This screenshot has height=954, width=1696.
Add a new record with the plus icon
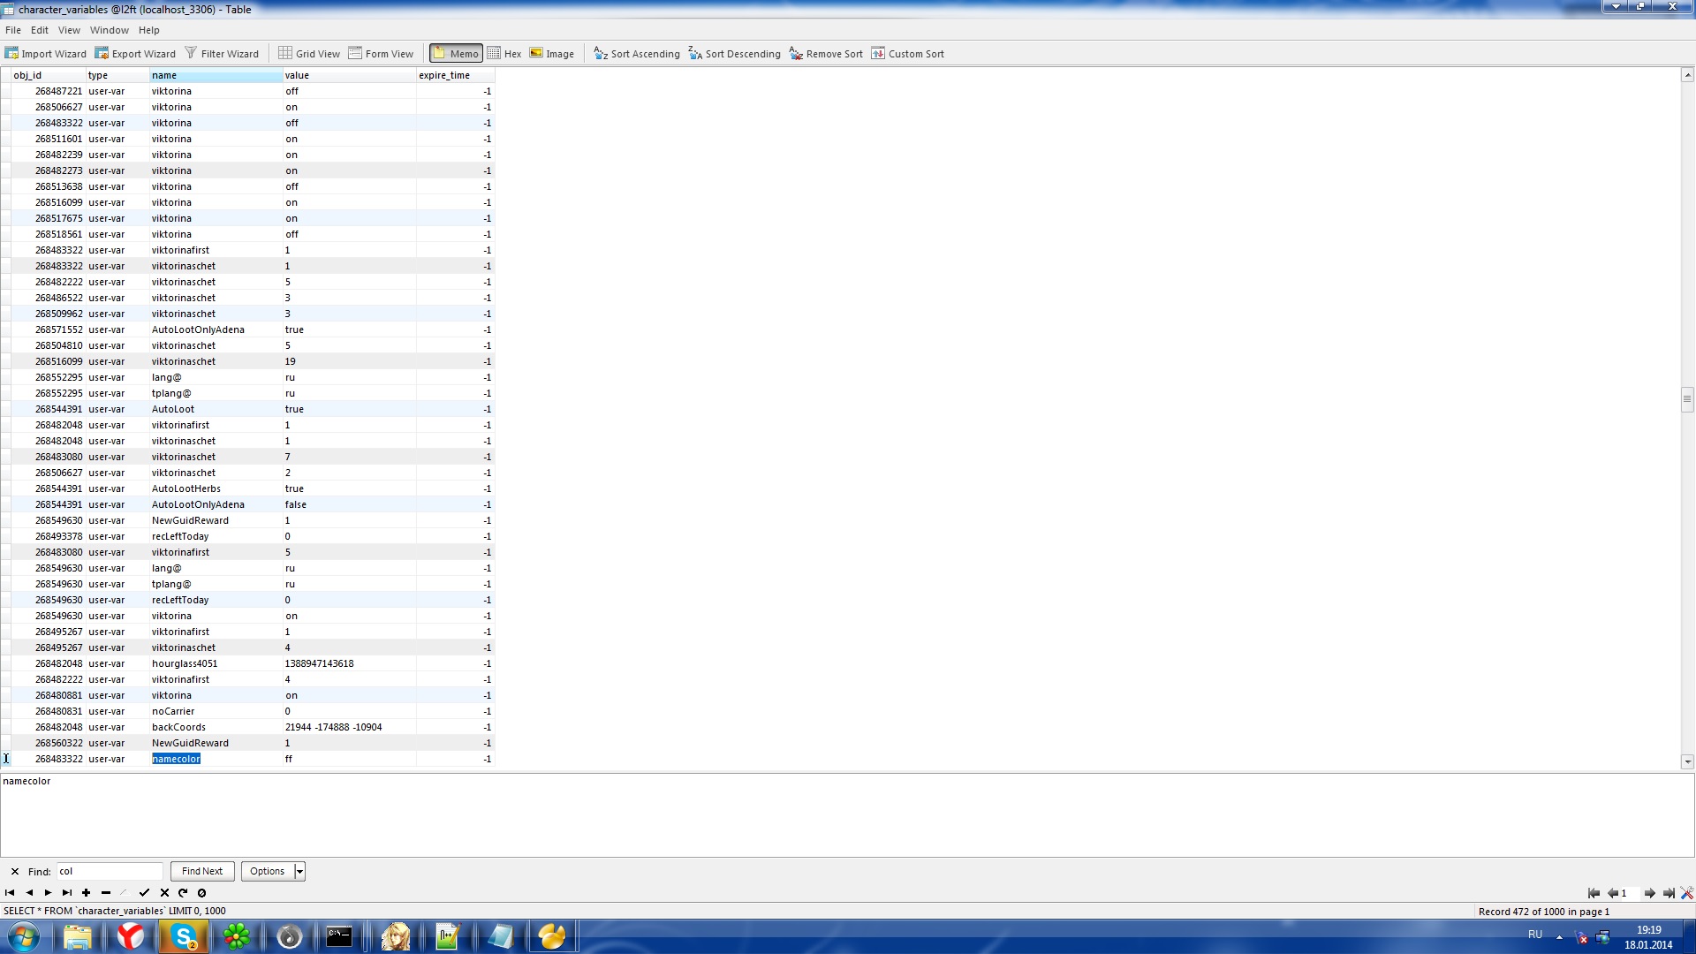86,893
